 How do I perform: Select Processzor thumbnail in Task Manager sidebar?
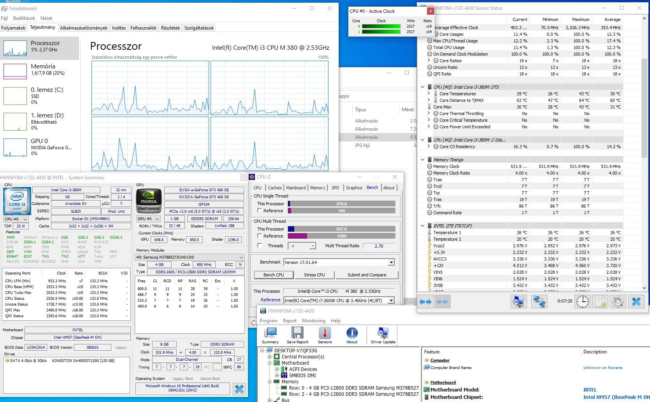pos(15,48)
